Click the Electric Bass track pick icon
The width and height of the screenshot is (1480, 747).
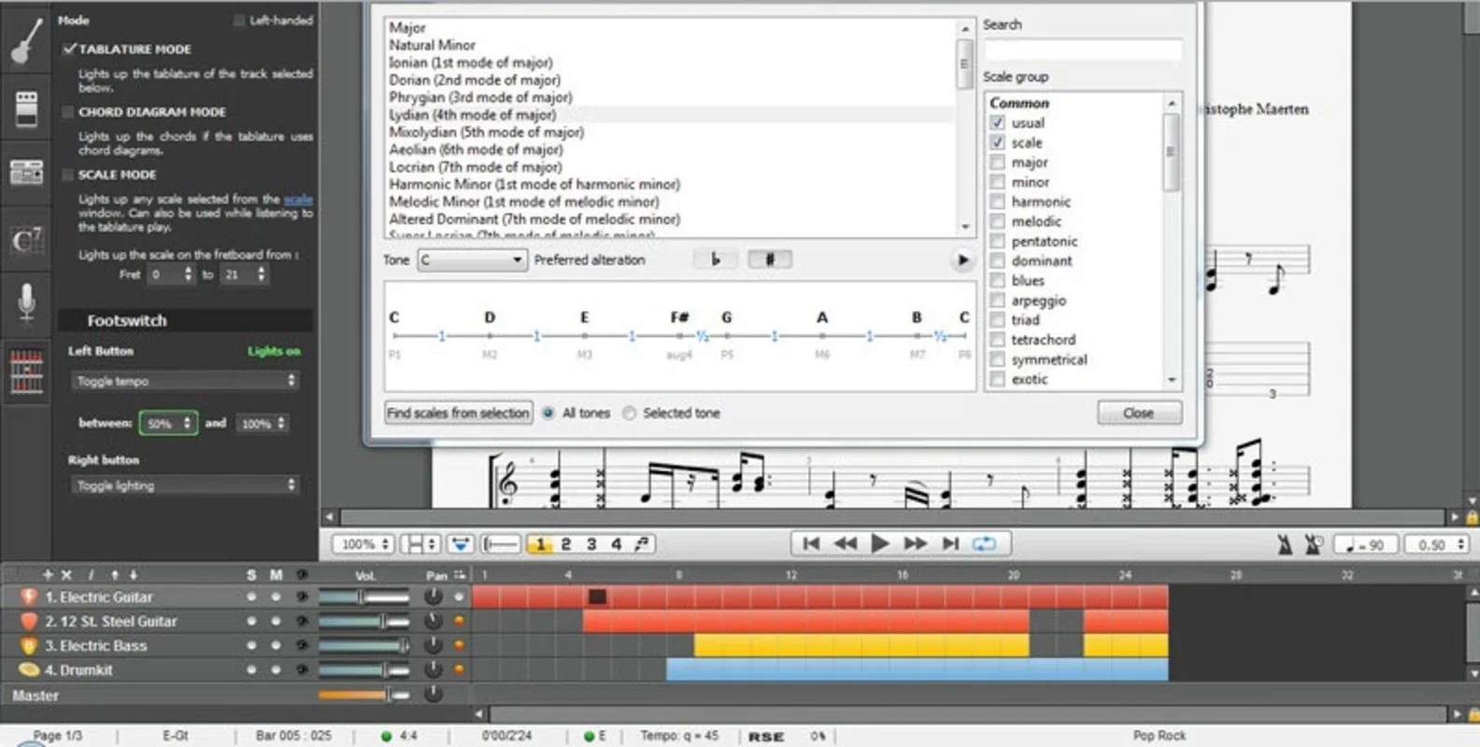pyautogui.click(x=29, y=645)
